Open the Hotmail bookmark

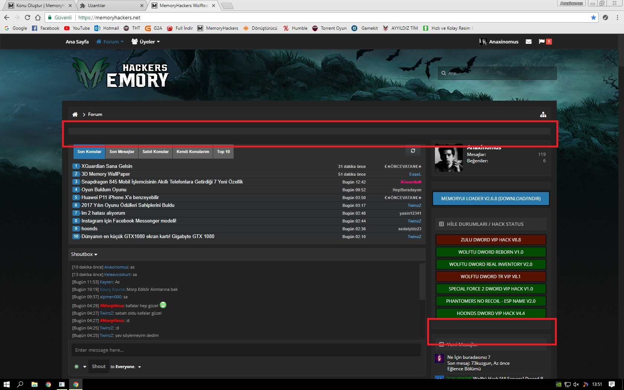point(107,28)
